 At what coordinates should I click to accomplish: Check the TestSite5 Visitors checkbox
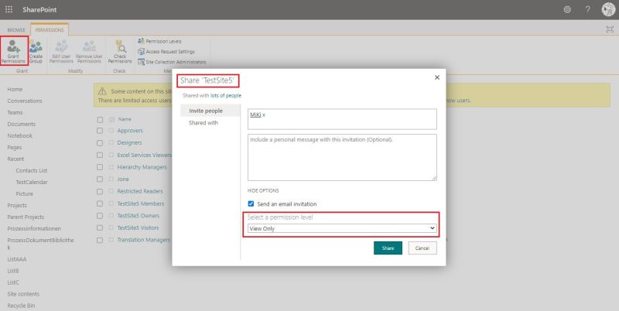click(x=100, y=227)
